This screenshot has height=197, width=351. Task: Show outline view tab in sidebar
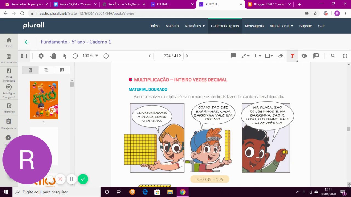(x=46, y=70)
